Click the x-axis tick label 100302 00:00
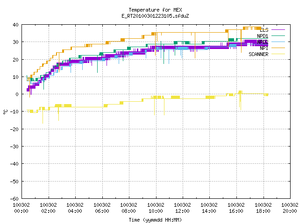Viewport: 299px width, 224px height. 21,208
